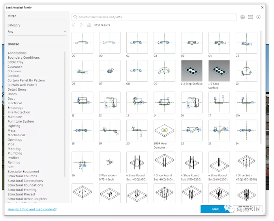Click the search magnifier icon
274x221 pixels.
[x=75, y=17]
